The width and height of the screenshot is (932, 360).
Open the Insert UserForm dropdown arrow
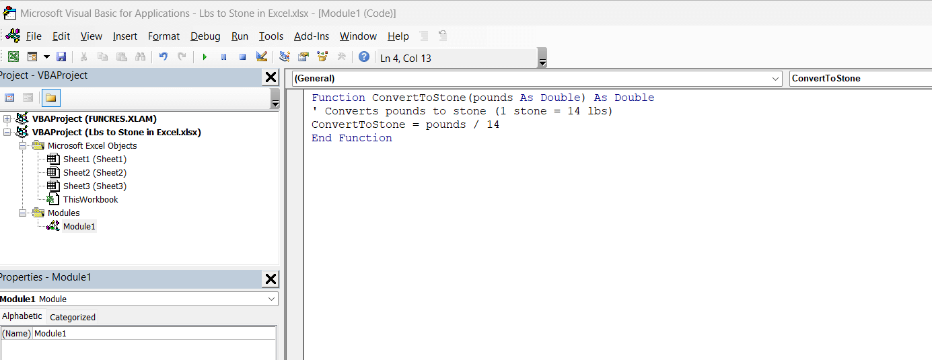click(x=46, y=57)
